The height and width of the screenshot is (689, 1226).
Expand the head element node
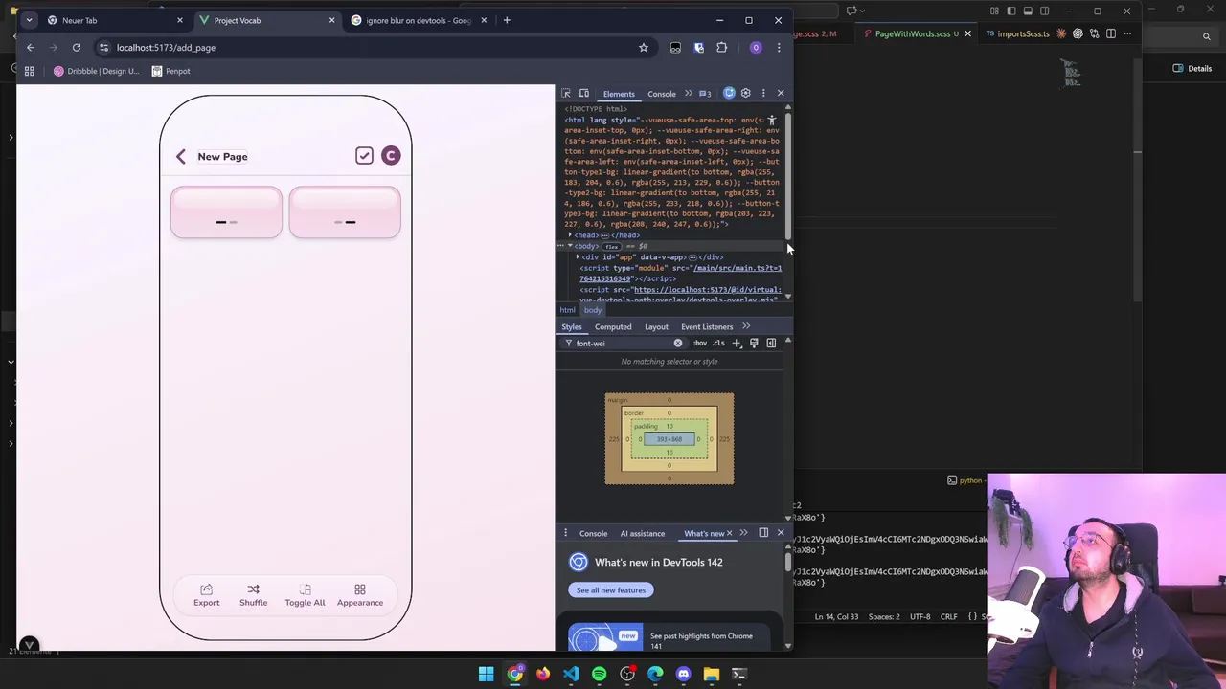pos(570,235)
